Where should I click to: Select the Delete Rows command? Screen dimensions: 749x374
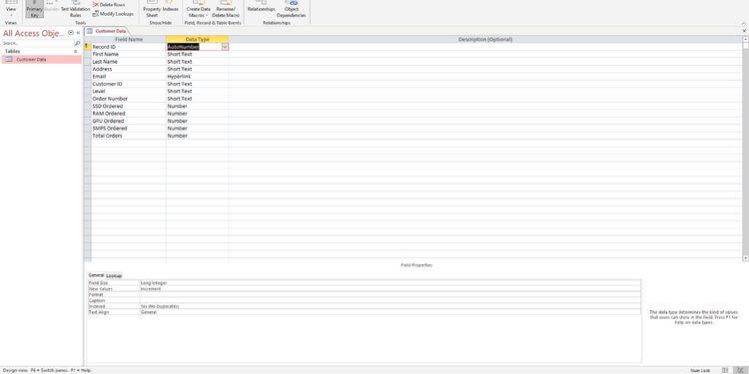(109, 4)
